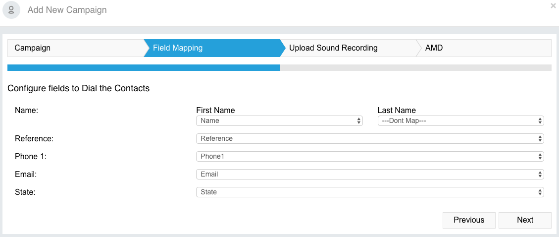Expand the Email field dropdown
This screenshot has height=237, width=559.
(370, 174)
